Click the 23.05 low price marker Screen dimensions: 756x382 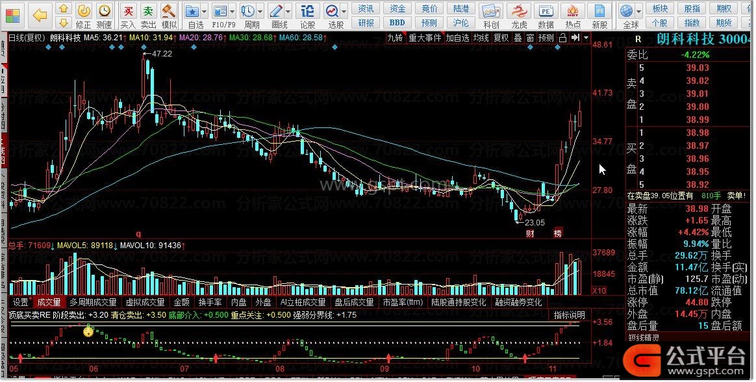(535, 223)
